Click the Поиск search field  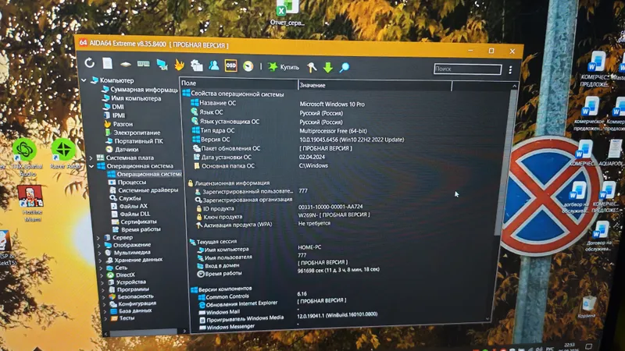(467, 69)
